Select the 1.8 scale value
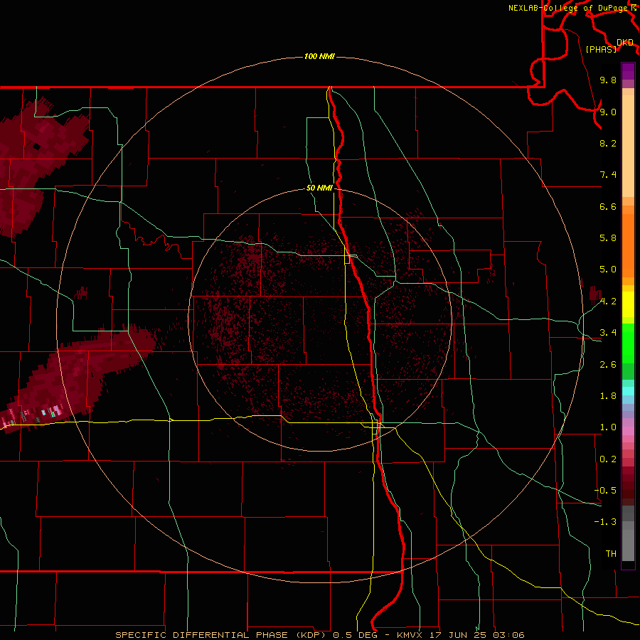This screenshot has width=640, height=640. pos(608,396)
